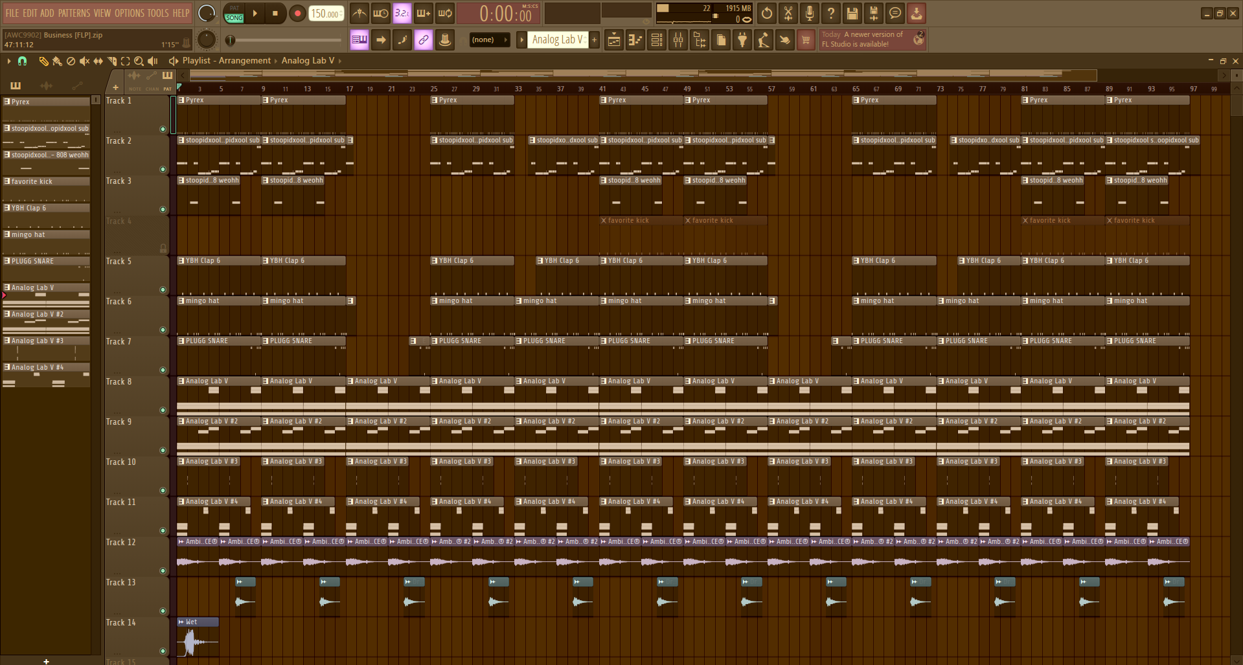Click the undo history icon
Viewport: 1243px width, 665px height.
coord(766,13)
